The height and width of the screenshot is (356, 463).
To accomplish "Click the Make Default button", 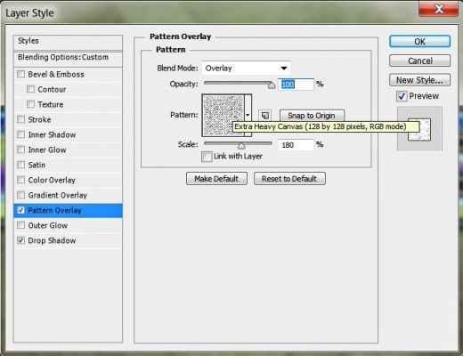I will click(216, 179).
